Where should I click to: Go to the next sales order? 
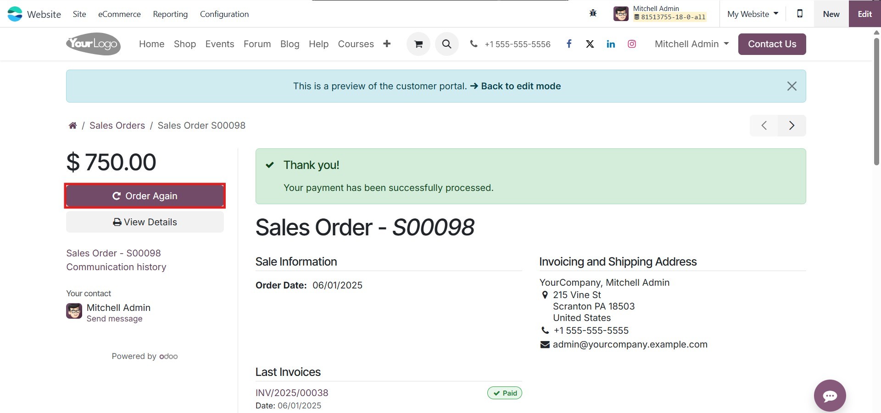(x=792, y=125)
